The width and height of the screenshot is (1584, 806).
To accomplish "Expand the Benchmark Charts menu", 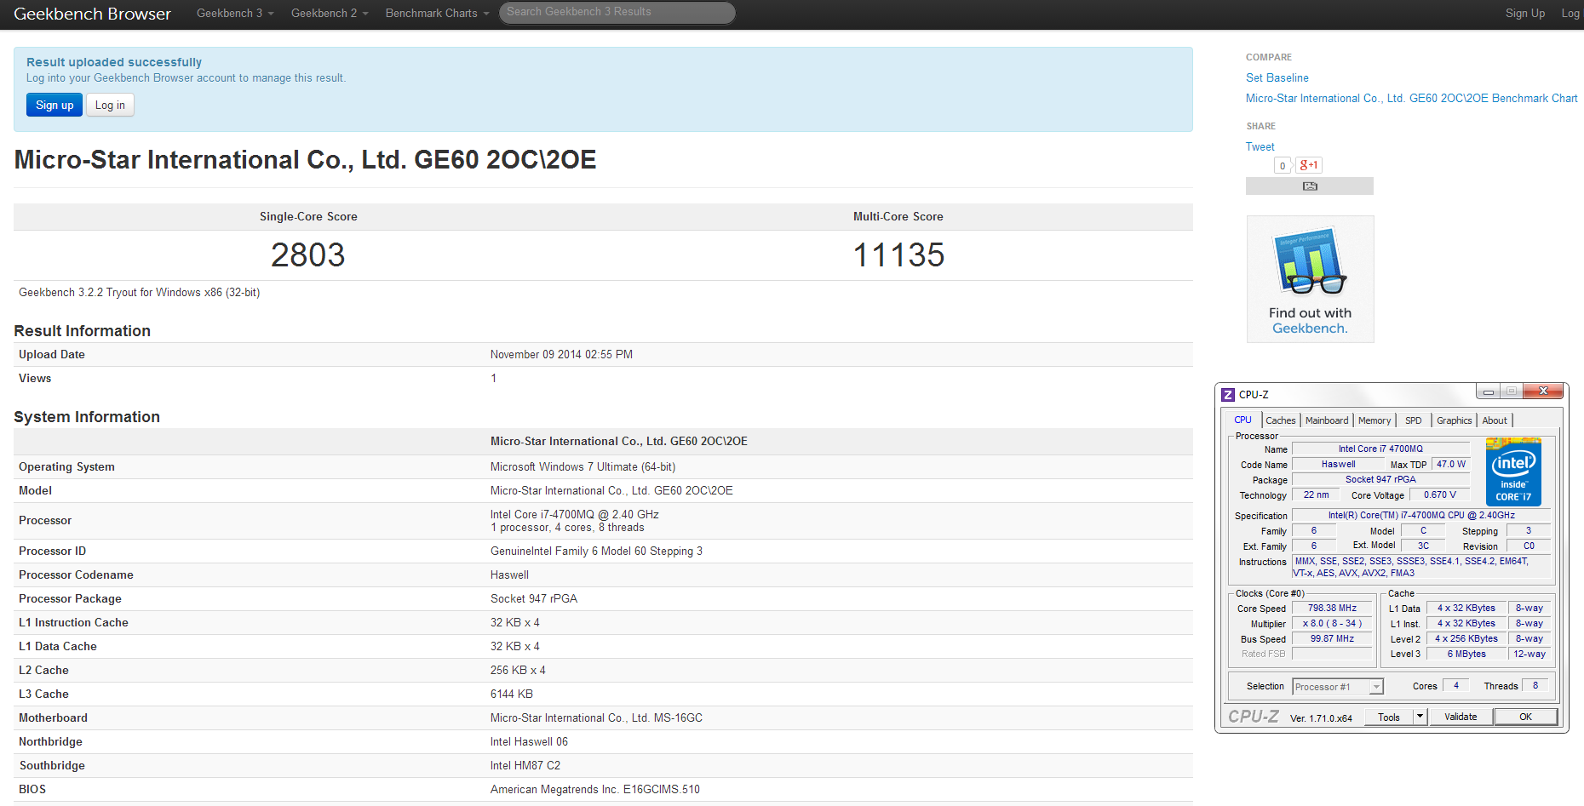I will (x=437, y=13).
